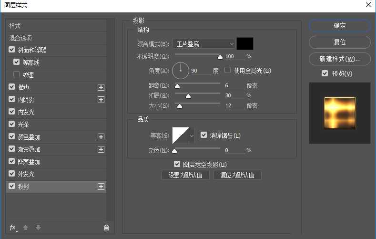Click the 确定 button

tap(339, 26)
